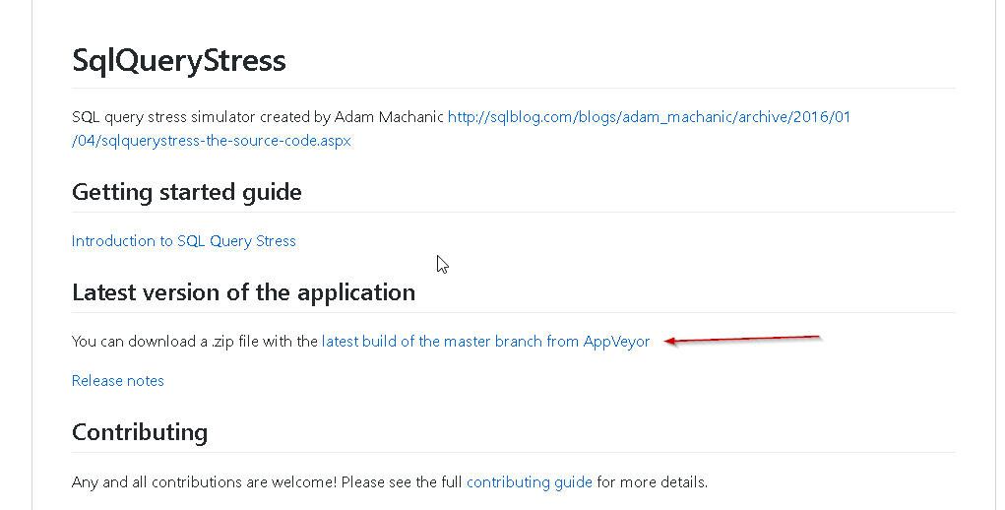Open the sqlblog.com source code link
The image size is (1005, 510).
point(648,117)
